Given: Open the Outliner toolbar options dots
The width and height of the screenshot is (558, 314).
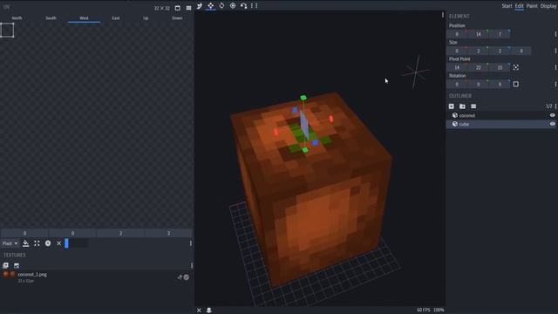Looking at the screenshot, I should pyautogui.click(x=555, y=106).
